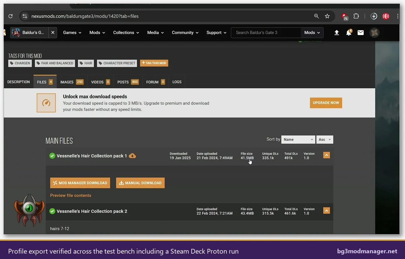This screenshot has height=259, width=405.
Task: Click Manual Download button
Action: [x=140, y=183]
